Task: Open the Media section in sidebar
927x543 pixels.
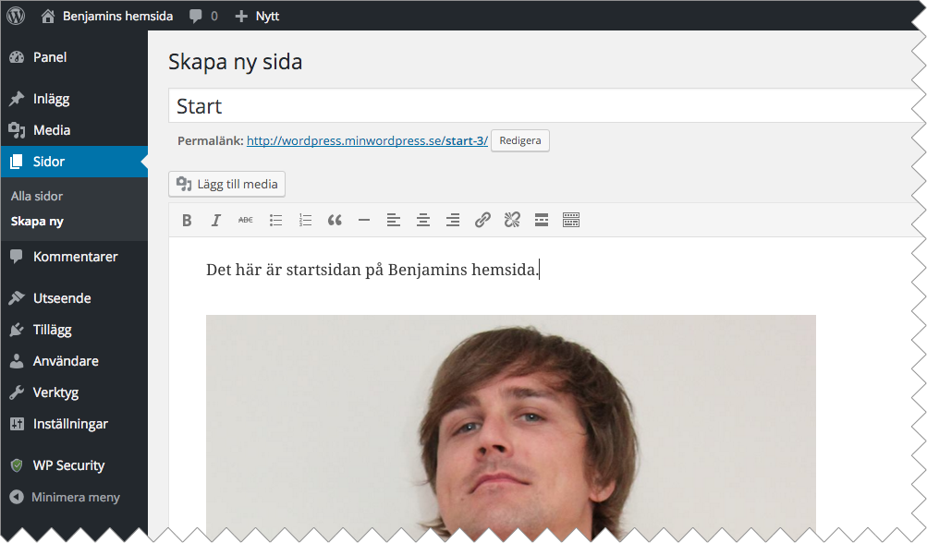Action: [74, 130]
